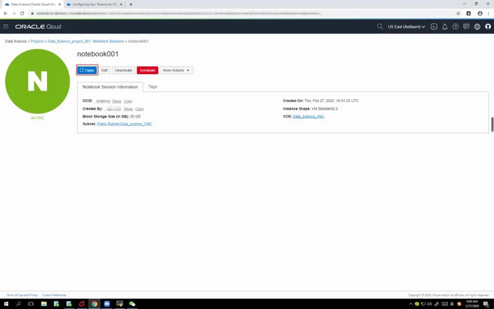494x309 pixels.
Task: Click the ACTIVE status label
Action: pos(38,118)
